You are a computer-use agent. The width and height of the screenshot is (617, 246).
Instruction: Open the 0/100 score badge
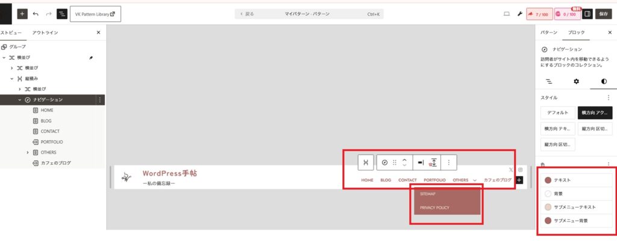click(567, 14)
